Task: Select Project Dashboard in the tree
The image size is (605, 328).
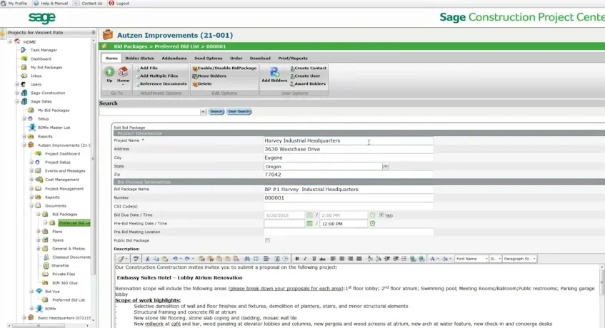Action: 63,153
